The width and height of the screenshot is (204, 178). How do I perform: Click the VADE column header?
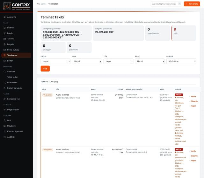click(x=162, y=89)
